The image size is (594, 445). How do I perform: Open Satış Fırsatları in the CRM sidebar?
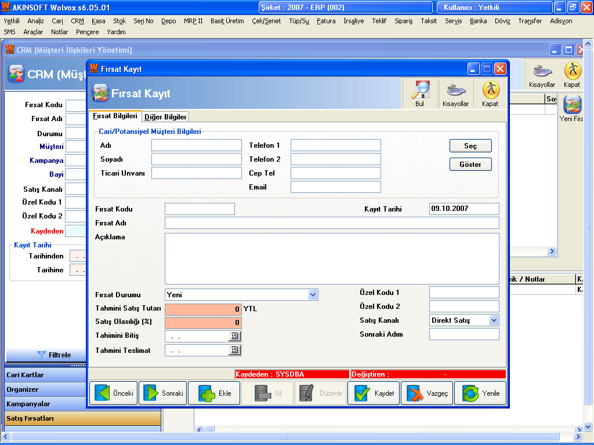(x=82, y=418)
